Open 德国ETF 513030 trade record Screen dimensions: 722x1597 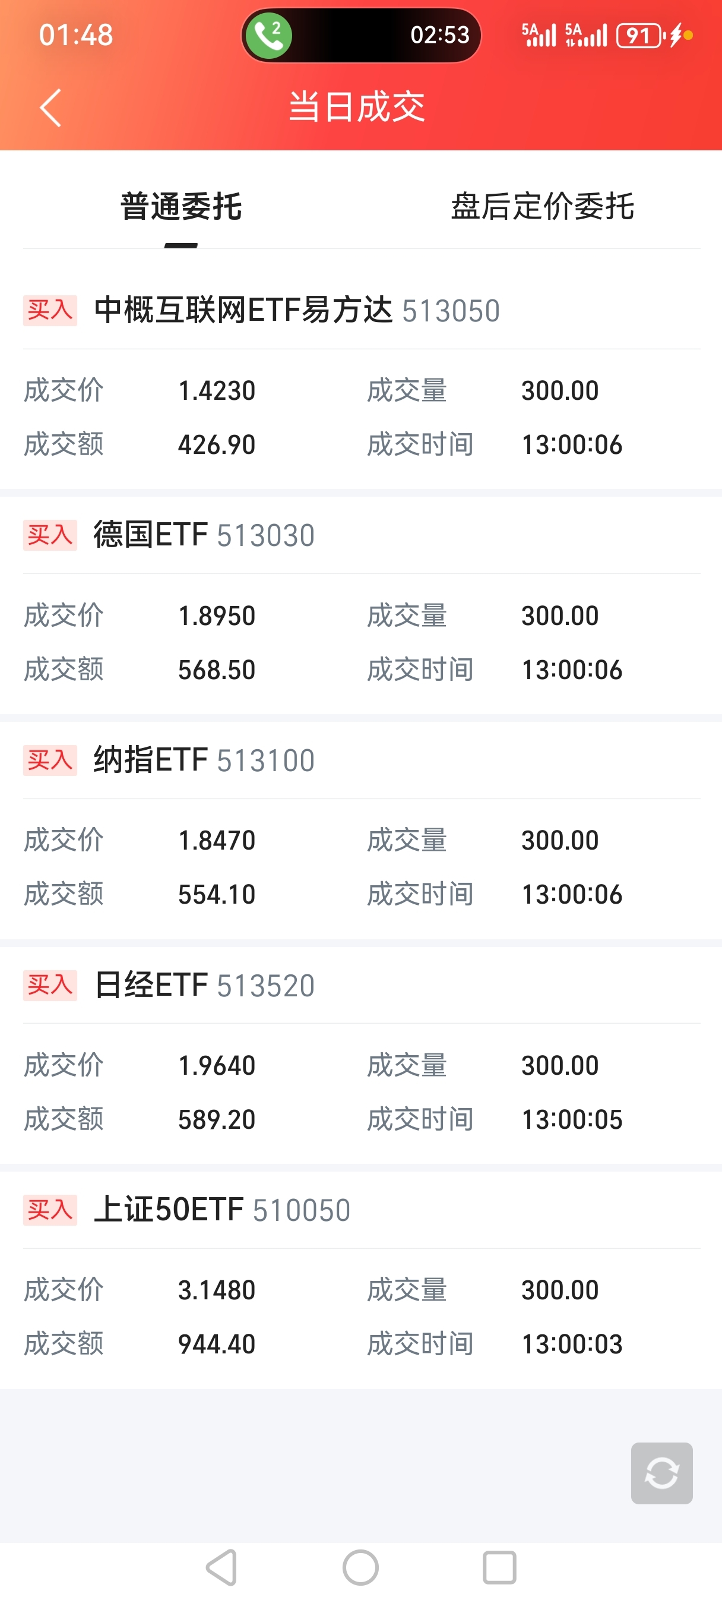(x=204, y=535)
